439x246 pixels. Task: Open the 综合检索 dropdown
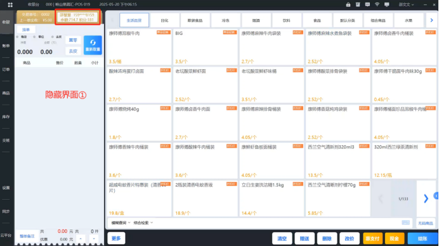(143, 223)
